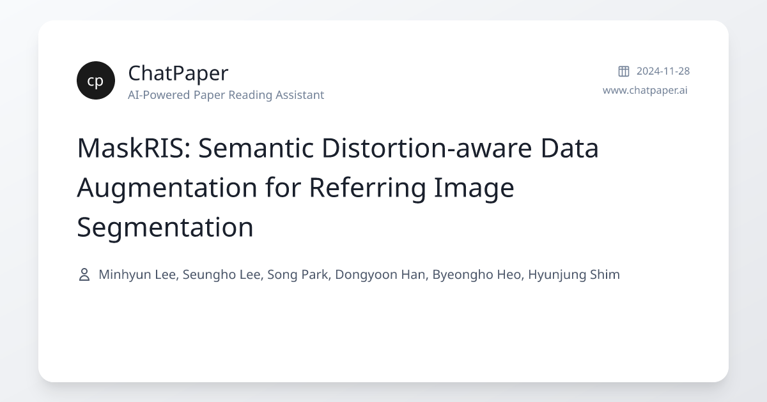Image resolution: width=767 pixels, height=402 pixels.
Task: Click the round black cp logo
Action: click(96, 80)
